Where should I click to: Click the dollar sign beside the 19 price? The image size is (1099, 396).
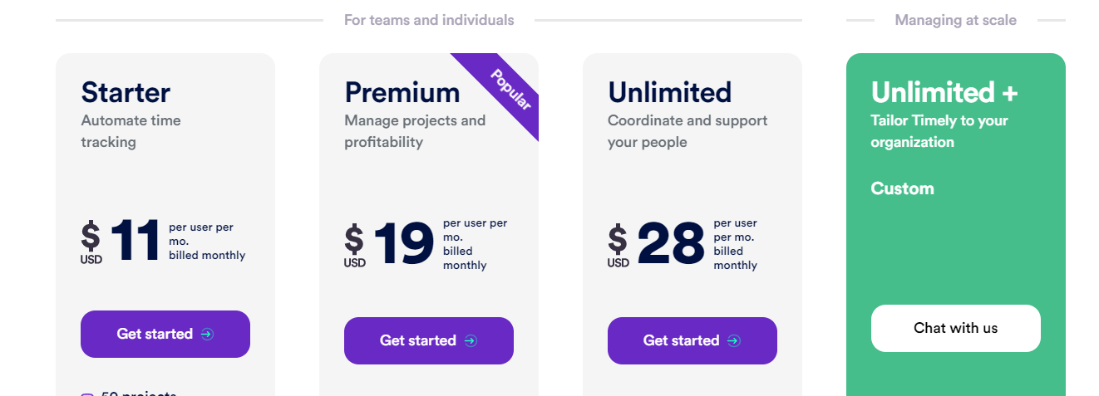[354, 240]
